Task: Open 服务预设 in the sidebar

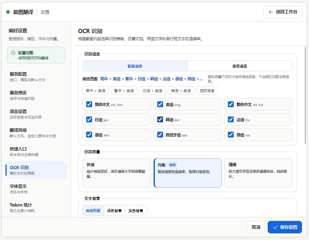Action: 36,95
